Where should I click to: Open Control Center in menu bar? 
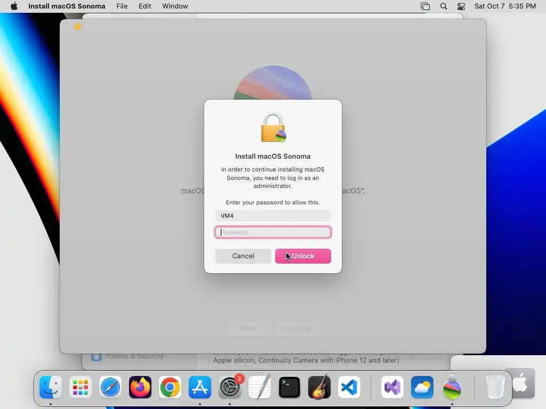[x=461, y=6]
